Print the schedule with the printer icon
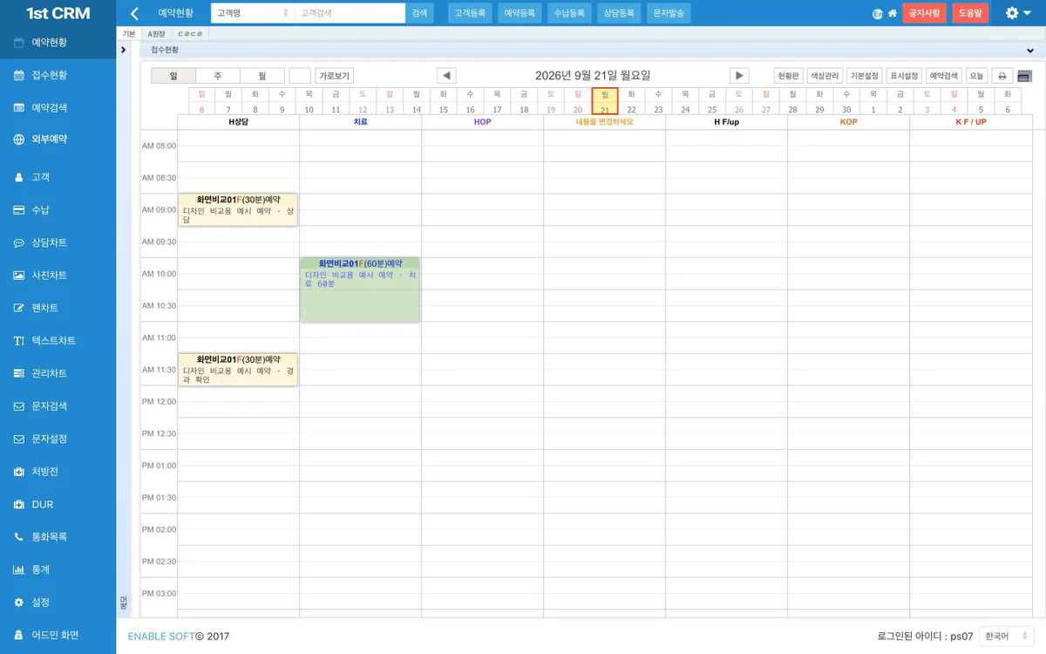1046x654 pixels. (1002, 76)
